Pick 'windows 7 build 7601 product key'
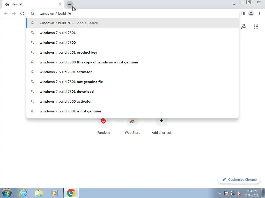 132,52
